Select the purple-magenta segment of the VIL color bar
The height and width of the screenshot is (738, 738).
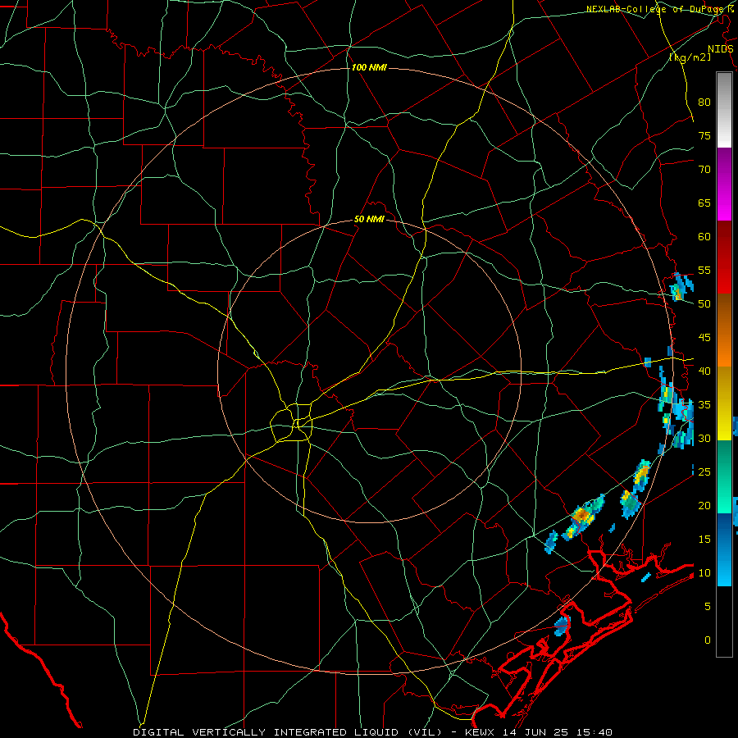(724, 184)
